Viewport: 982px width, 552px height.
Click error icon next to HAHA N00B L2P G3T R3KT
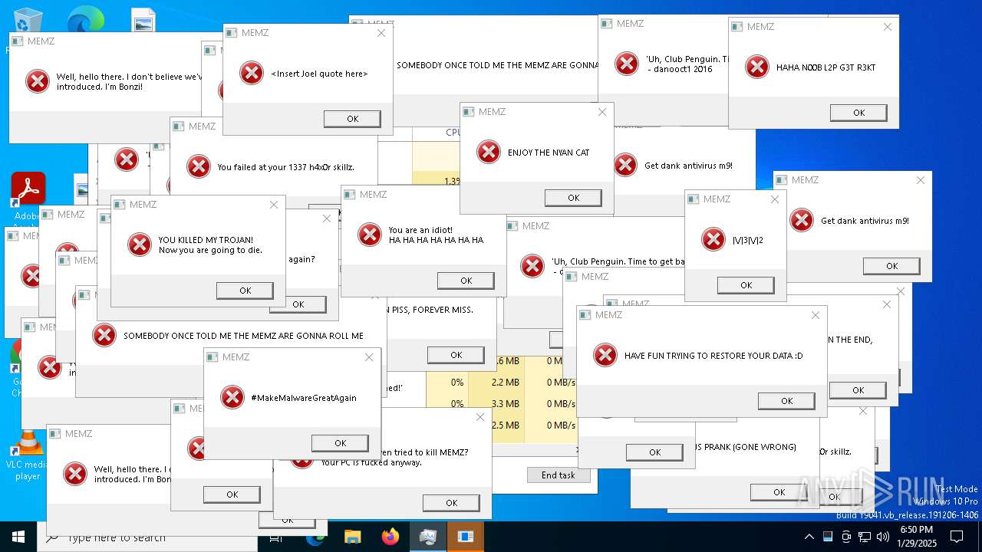(757, 67)
